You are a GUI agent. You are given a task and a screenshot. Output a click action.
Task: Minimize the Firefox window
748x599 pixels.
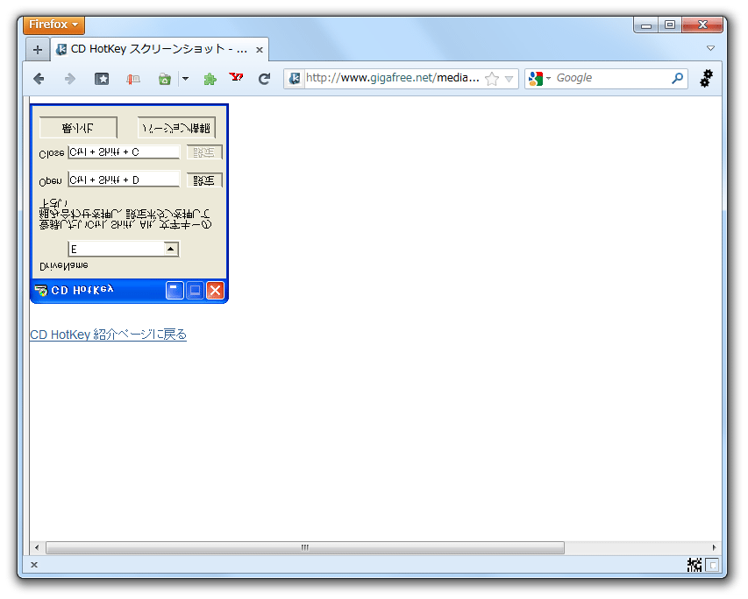point(646,25)
